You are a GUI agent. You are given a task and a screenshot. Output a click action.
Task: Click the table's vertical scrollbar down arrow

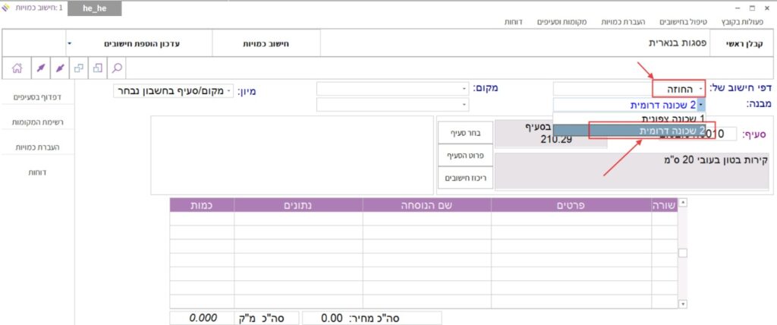coord(682,304)
